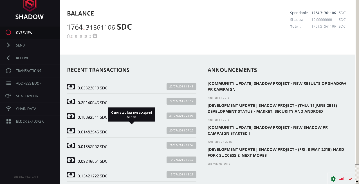359x185 pixels.
Task: Open the New Results of Shadow PR Campaign announcement
Action: (x=277, y=86)
